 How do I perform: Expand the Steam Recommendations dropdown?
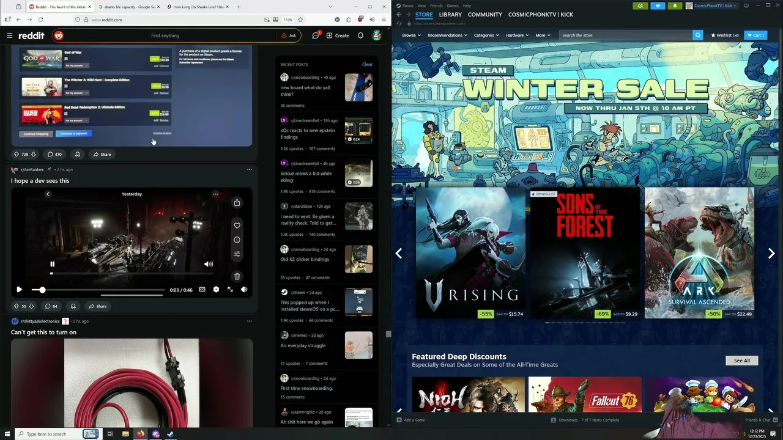tap(447, 35)
